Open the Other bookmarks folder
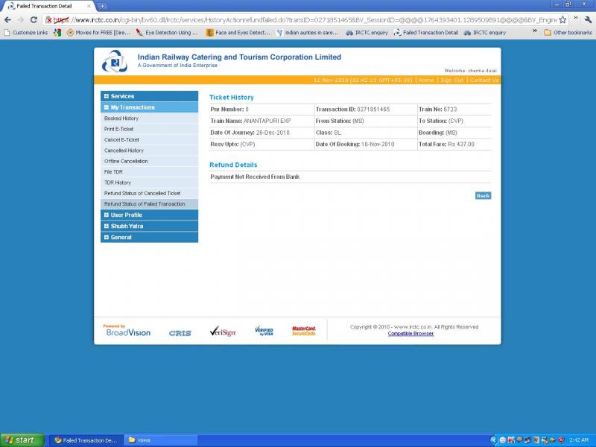The width and height of the screenshot is (596, 447). point(568,33)
